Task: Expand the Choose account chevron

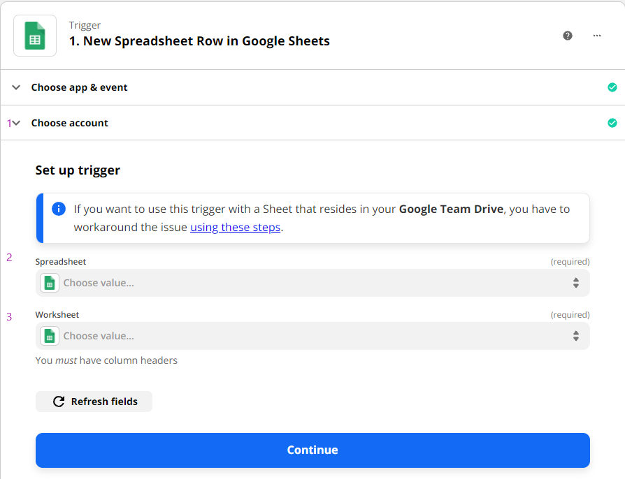Action: (x=16, y=123)
